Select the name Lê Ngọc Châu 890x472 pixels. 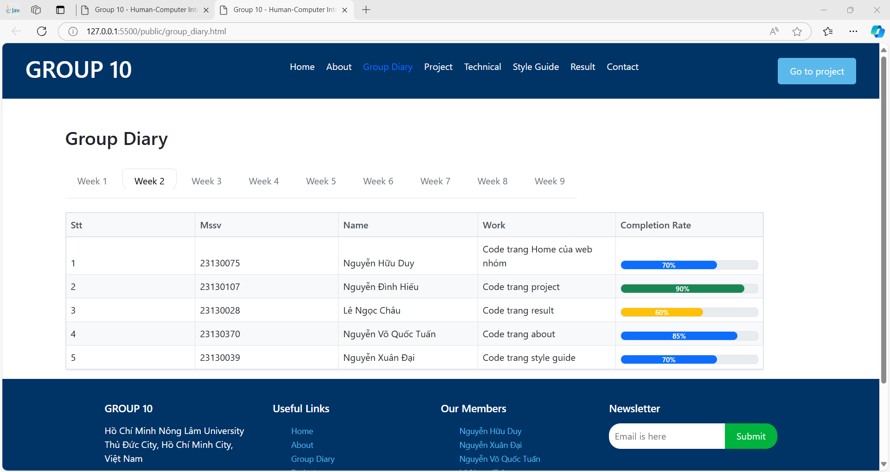(371, 310)
